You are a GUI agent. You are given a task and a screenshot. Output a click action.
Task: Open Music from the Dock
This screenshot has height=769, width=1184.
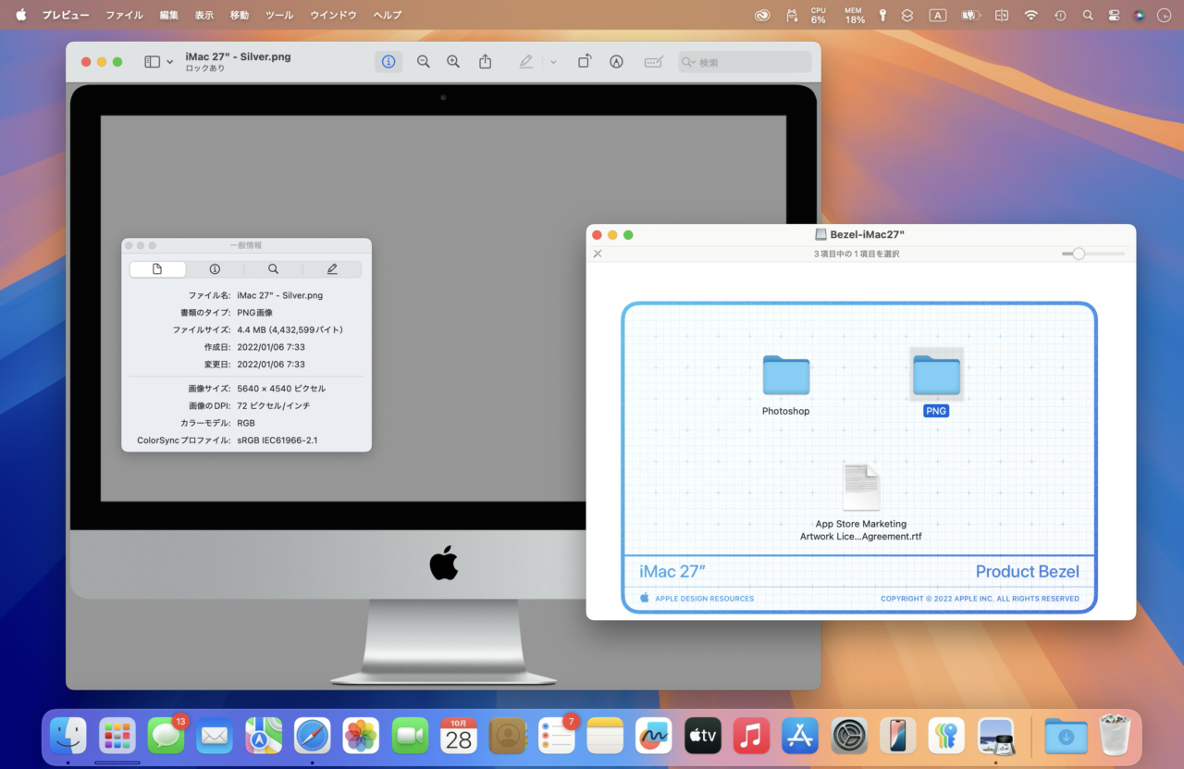pyautogui.click(x=752, y=736)
